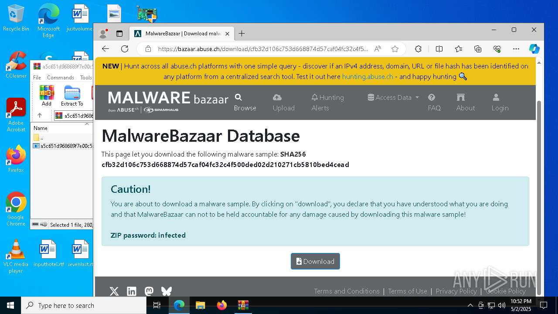Go back with the browser back arrow
This screenshot has height=314, width=558.
pos(105,49)
